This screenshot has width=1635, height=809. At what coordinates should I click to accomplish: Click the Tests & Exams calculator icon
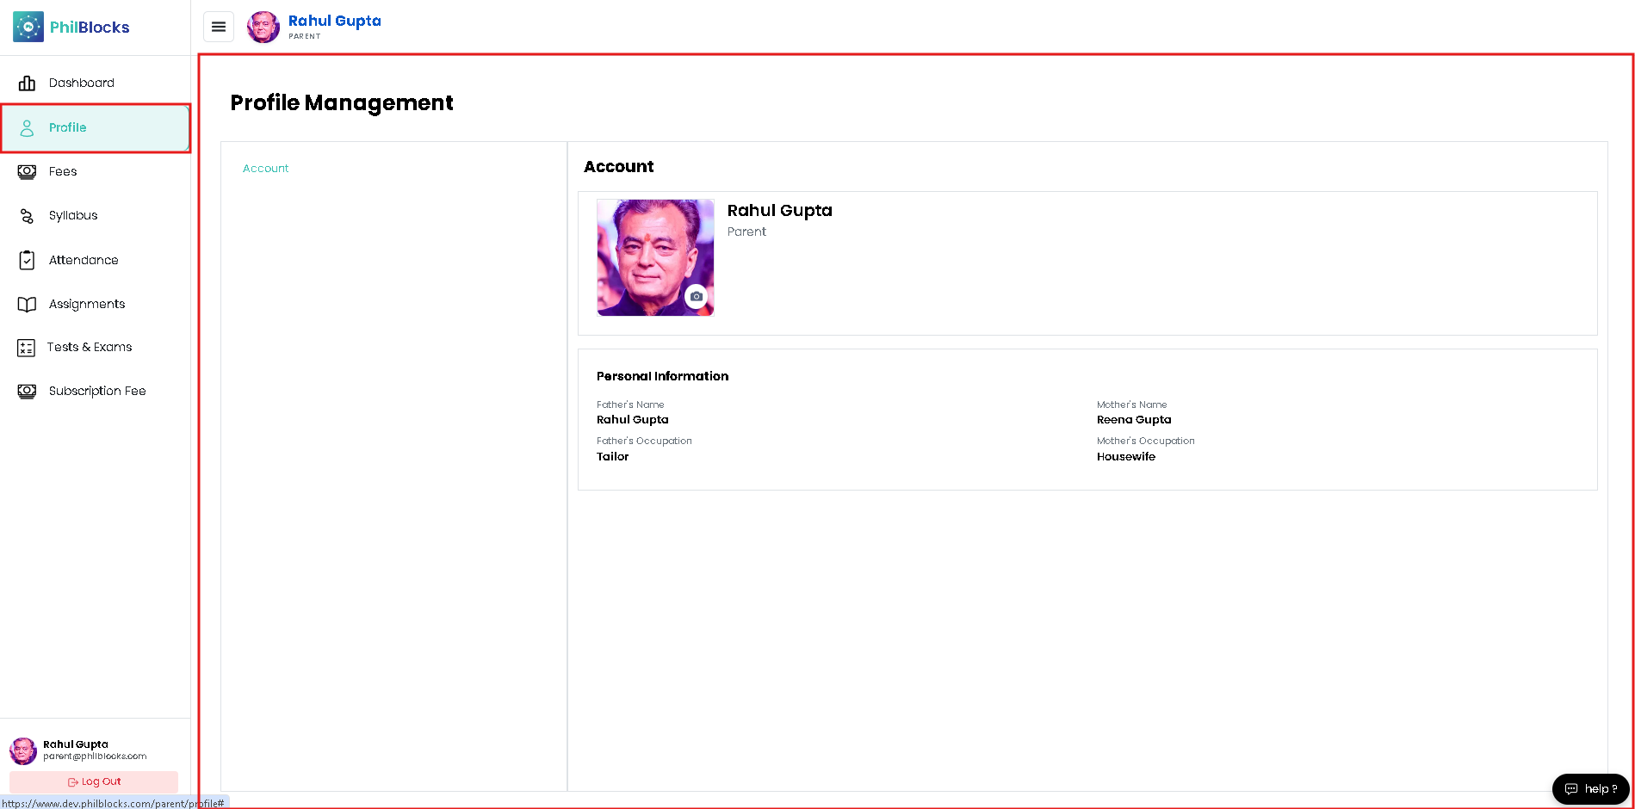27,348
